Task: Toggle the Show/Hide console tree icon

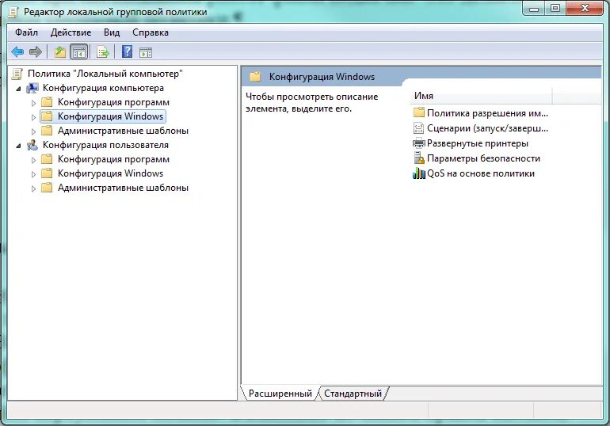Action: click(79, 51)
